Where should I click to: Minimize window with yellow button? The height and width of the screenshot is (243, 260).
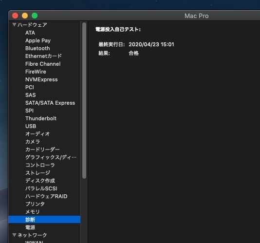25,16
